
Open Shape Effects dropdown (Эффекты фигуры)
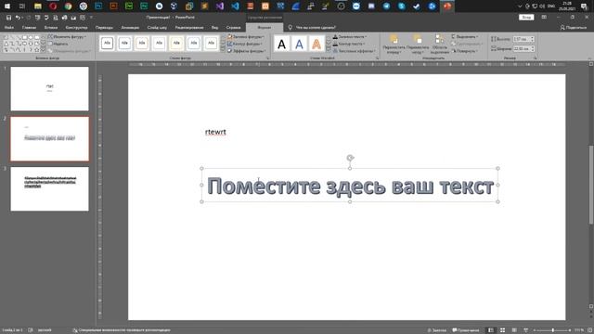tap(246, 51)
